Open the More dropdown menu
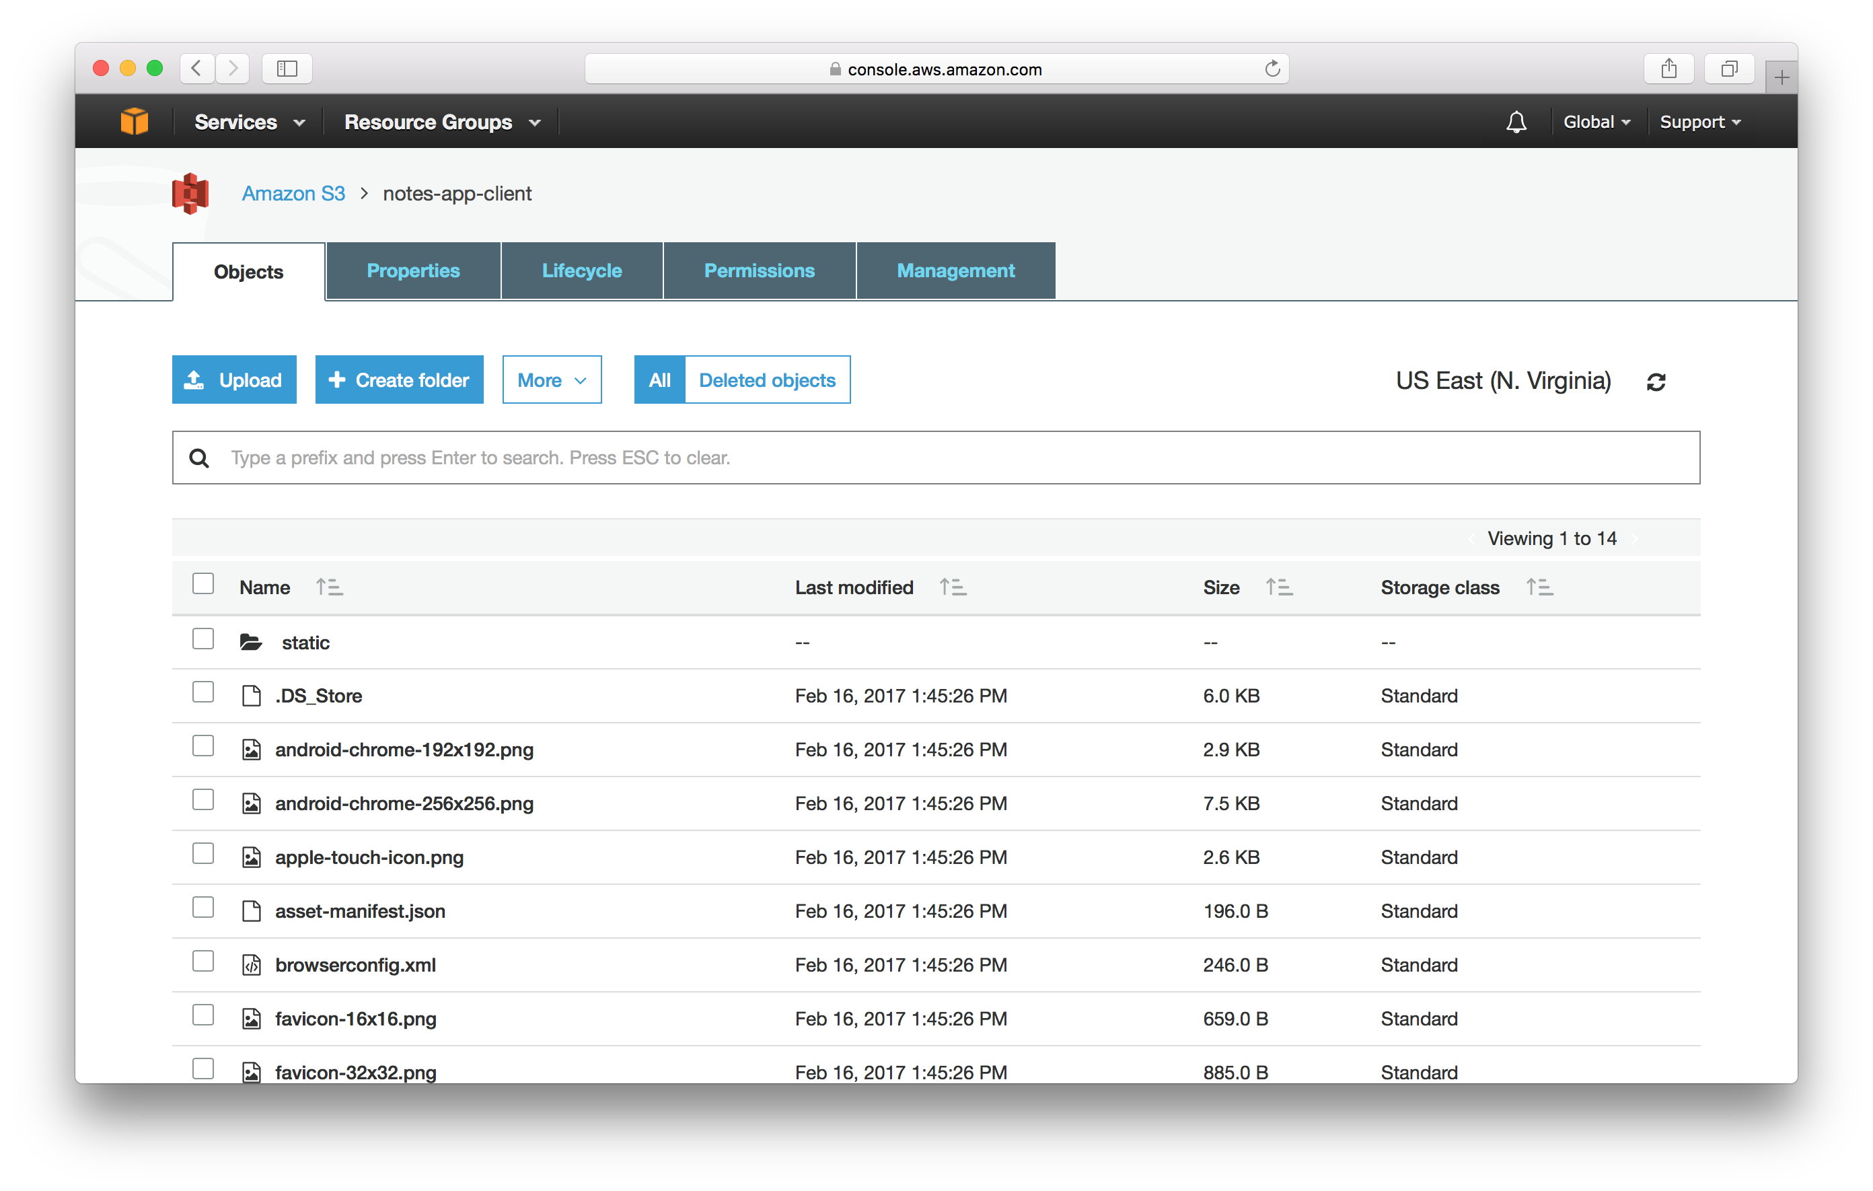1873x1191 pixels. pyautogui.click(x=550, y=380)
